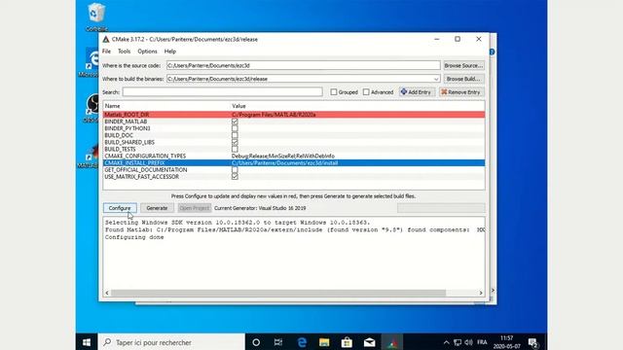Click Open Project button
This screenshot has height=350, width=623.
click(x=195, y=208)
